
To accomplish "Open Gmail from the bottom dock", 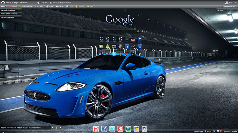I will pyautogui.click(x=96, y=129).
